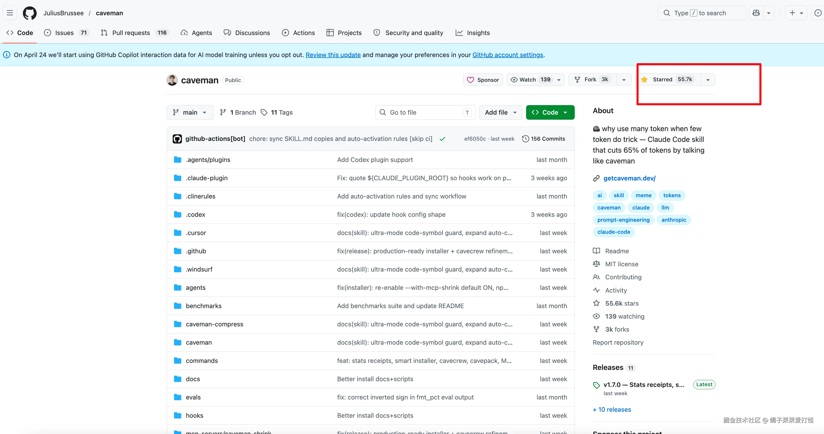The width and height of the screenshot is (824, 434).
Task: Open the ef6050c commit hash
Action: [475, 139]
